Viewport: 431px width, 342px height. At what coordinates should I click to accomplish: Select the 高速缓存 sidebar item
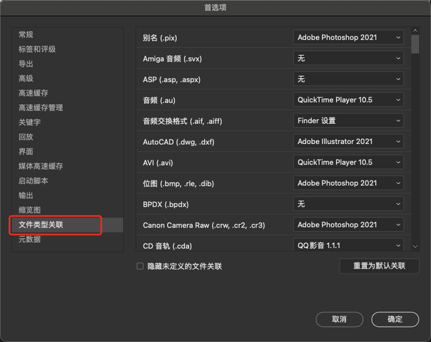coord(33,93)
